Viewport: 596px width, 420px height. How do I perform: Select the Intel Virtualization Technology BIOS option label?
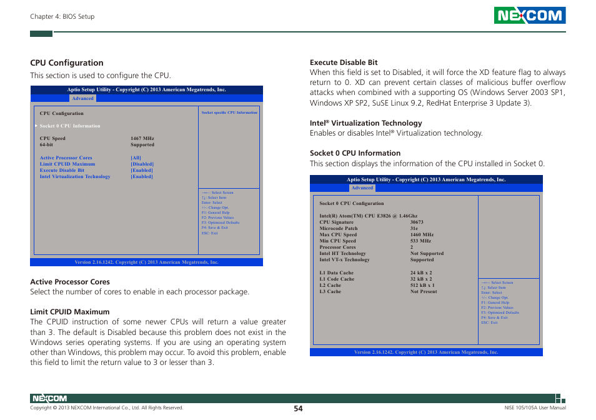pos(75,176)
